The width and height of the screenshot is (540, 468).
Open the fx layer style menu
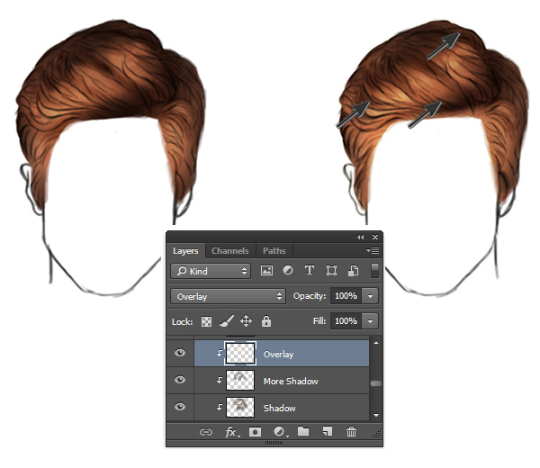click(x=231, y=432)
